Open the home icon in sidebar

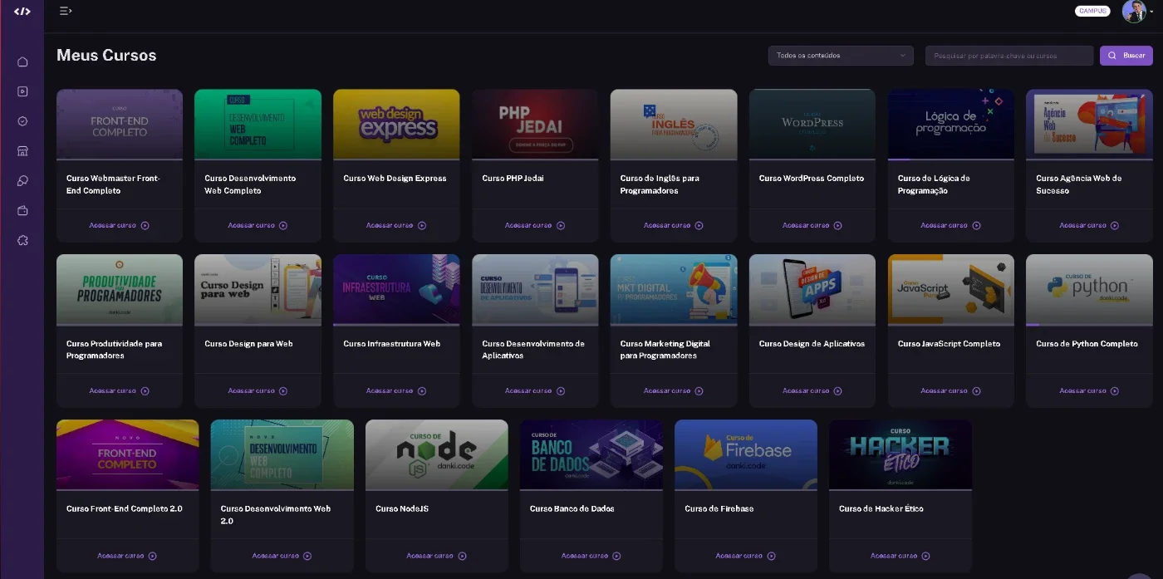[x=22, y=61]
